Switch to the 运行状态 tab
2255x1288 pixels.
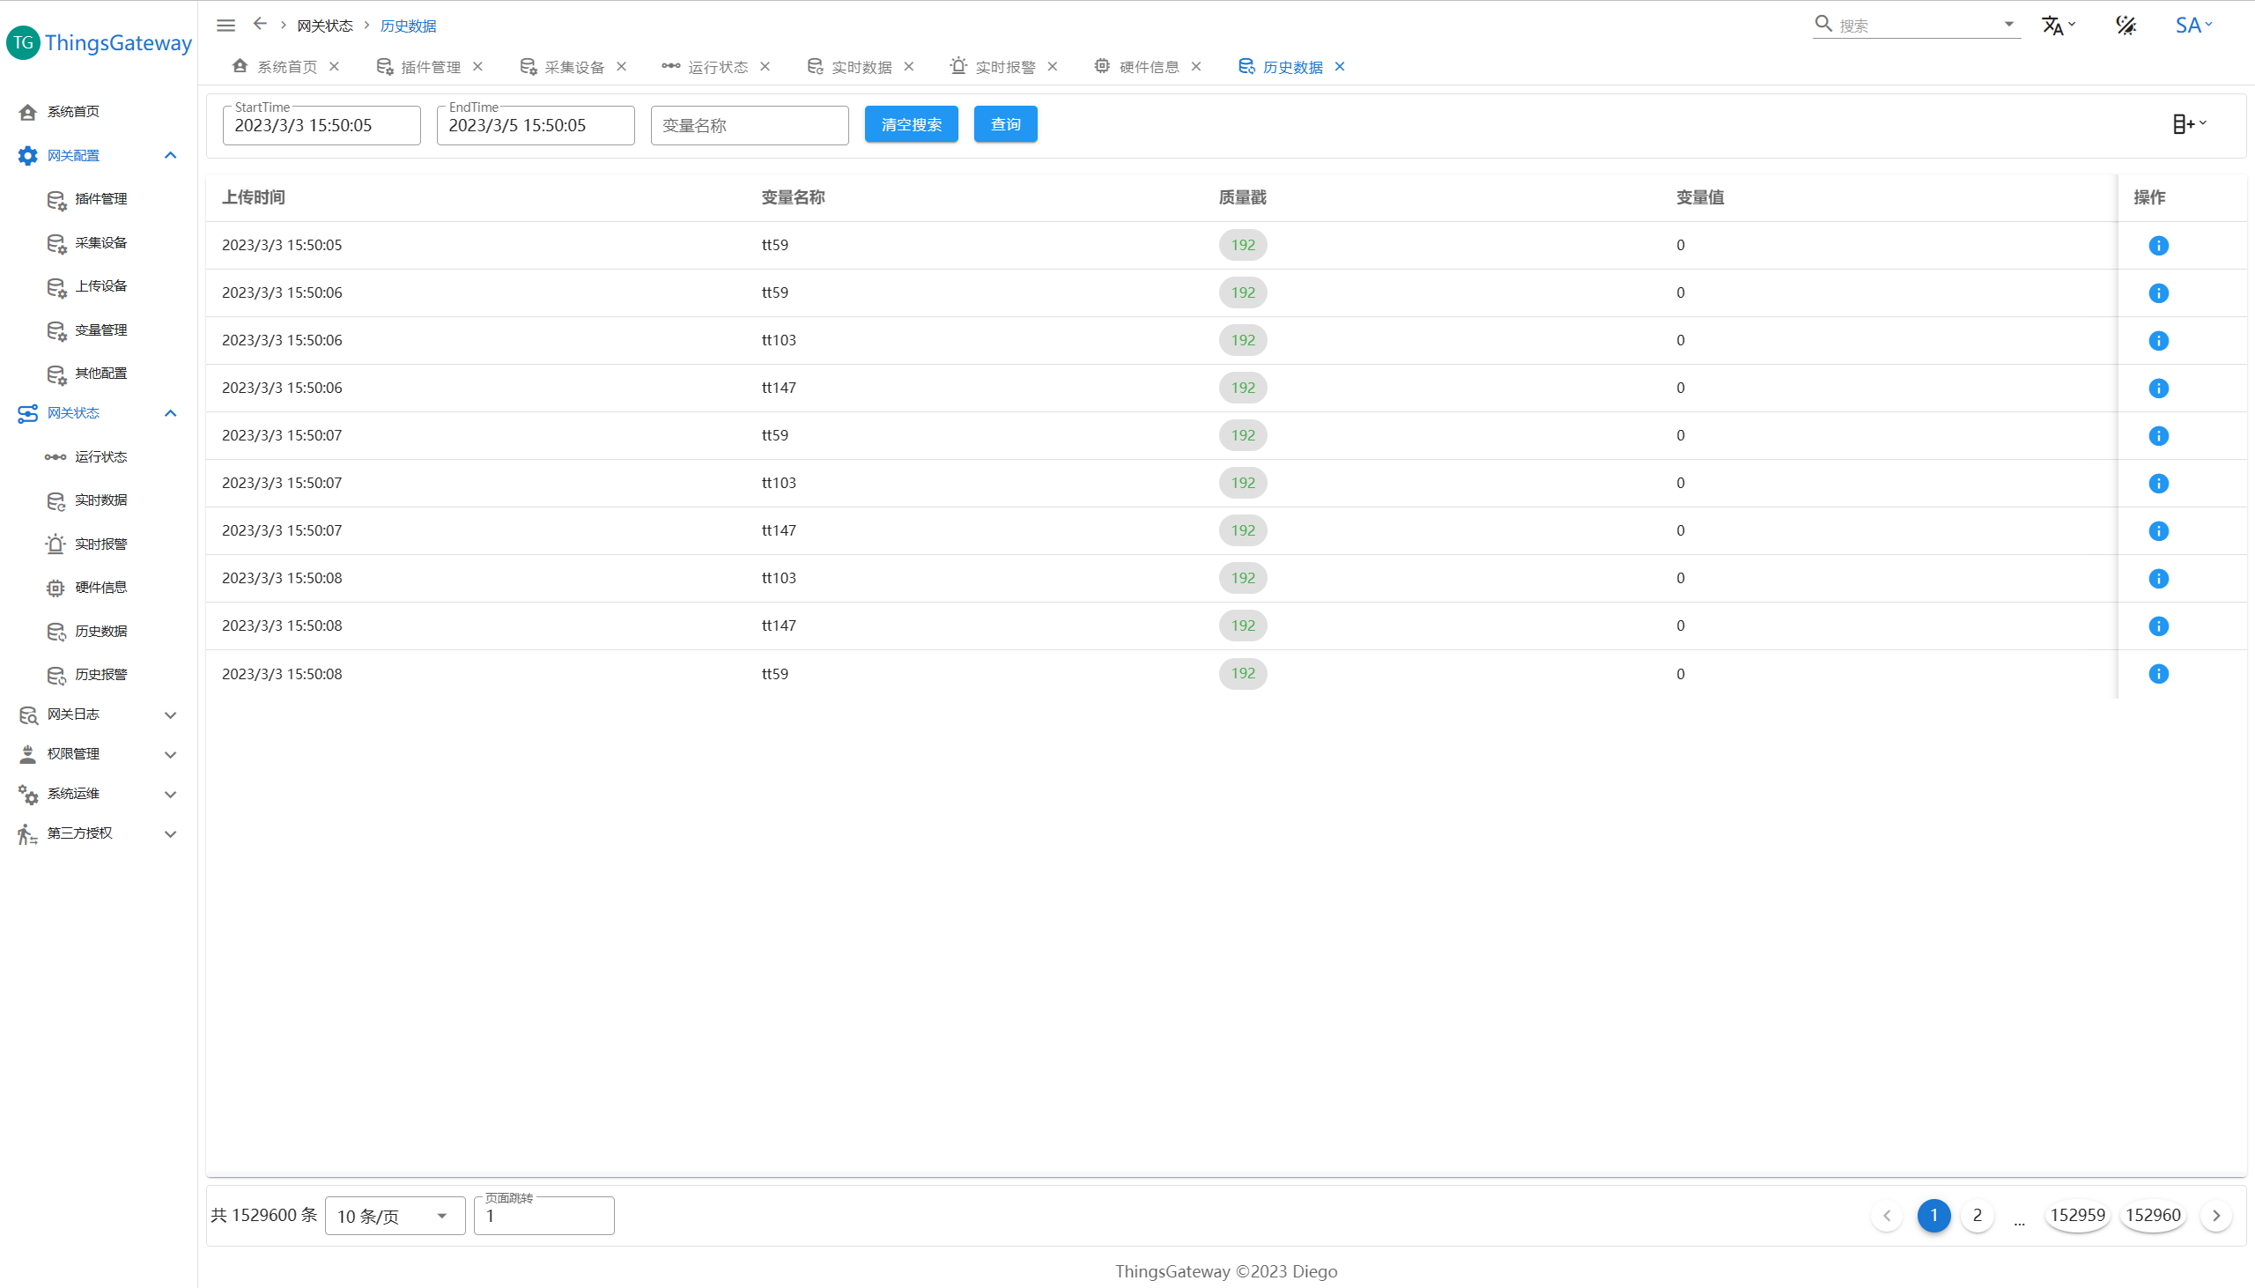(716, 67)
